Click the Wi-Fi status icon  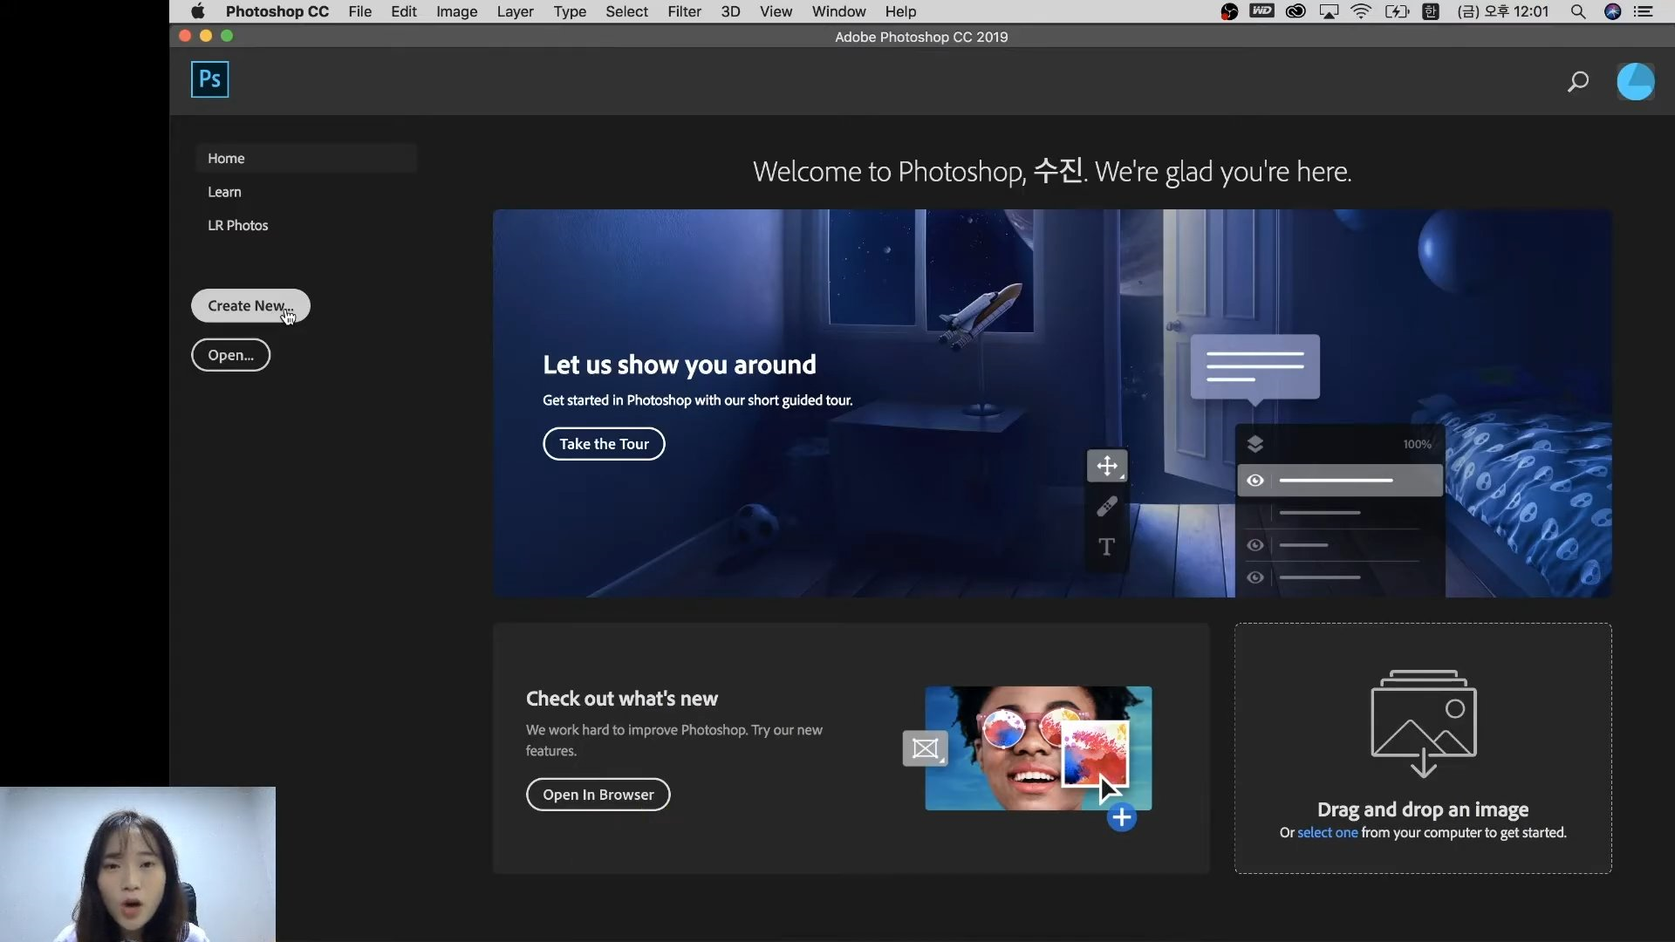click(x=1361, y=11)
